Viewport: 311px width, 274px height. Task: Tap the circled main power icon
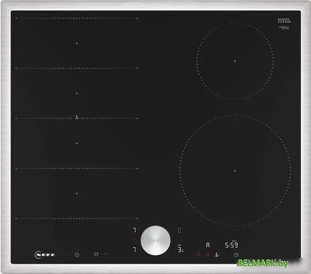coord(77,255)
